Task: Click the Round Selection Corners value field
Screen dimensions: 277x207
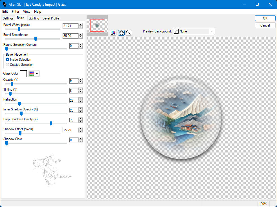Action: coord(74,46)
